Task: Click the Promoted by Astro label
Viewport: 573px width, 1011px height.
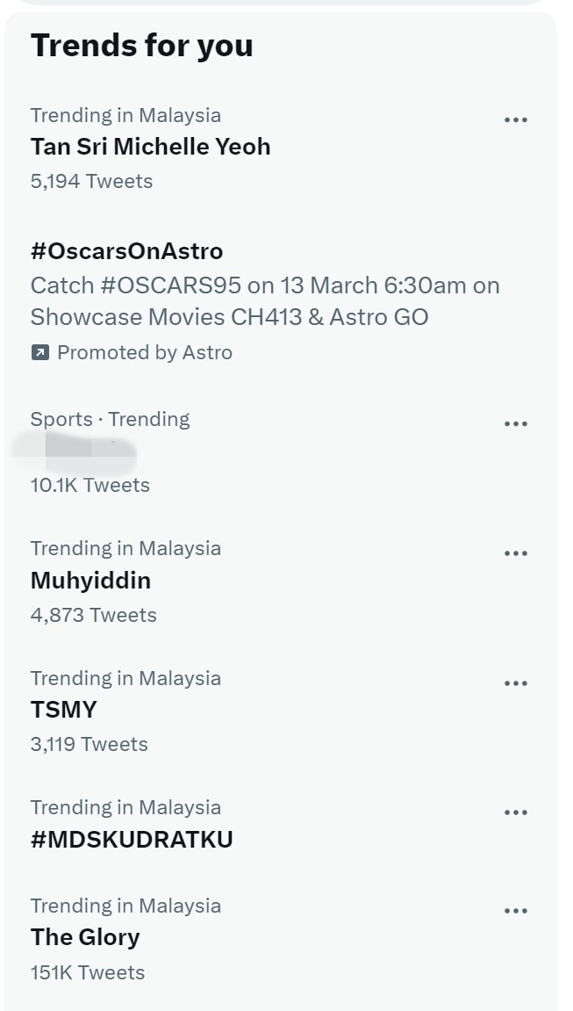Action: pos(144,353)
